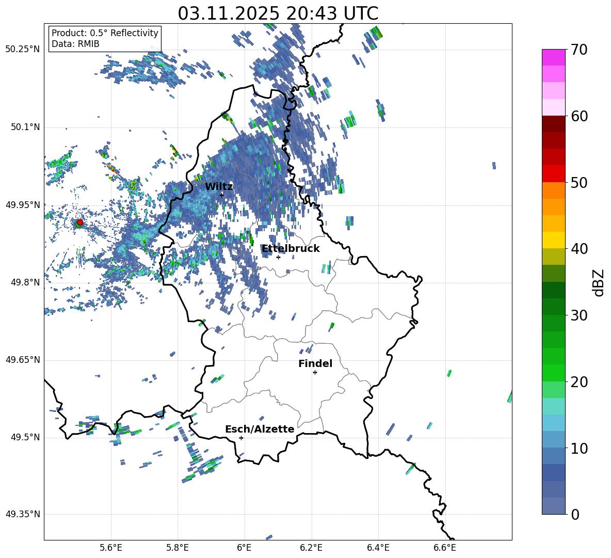Click the 0 colorbar tick label
The width and height of the screenshot is (611, 558).
575,515
